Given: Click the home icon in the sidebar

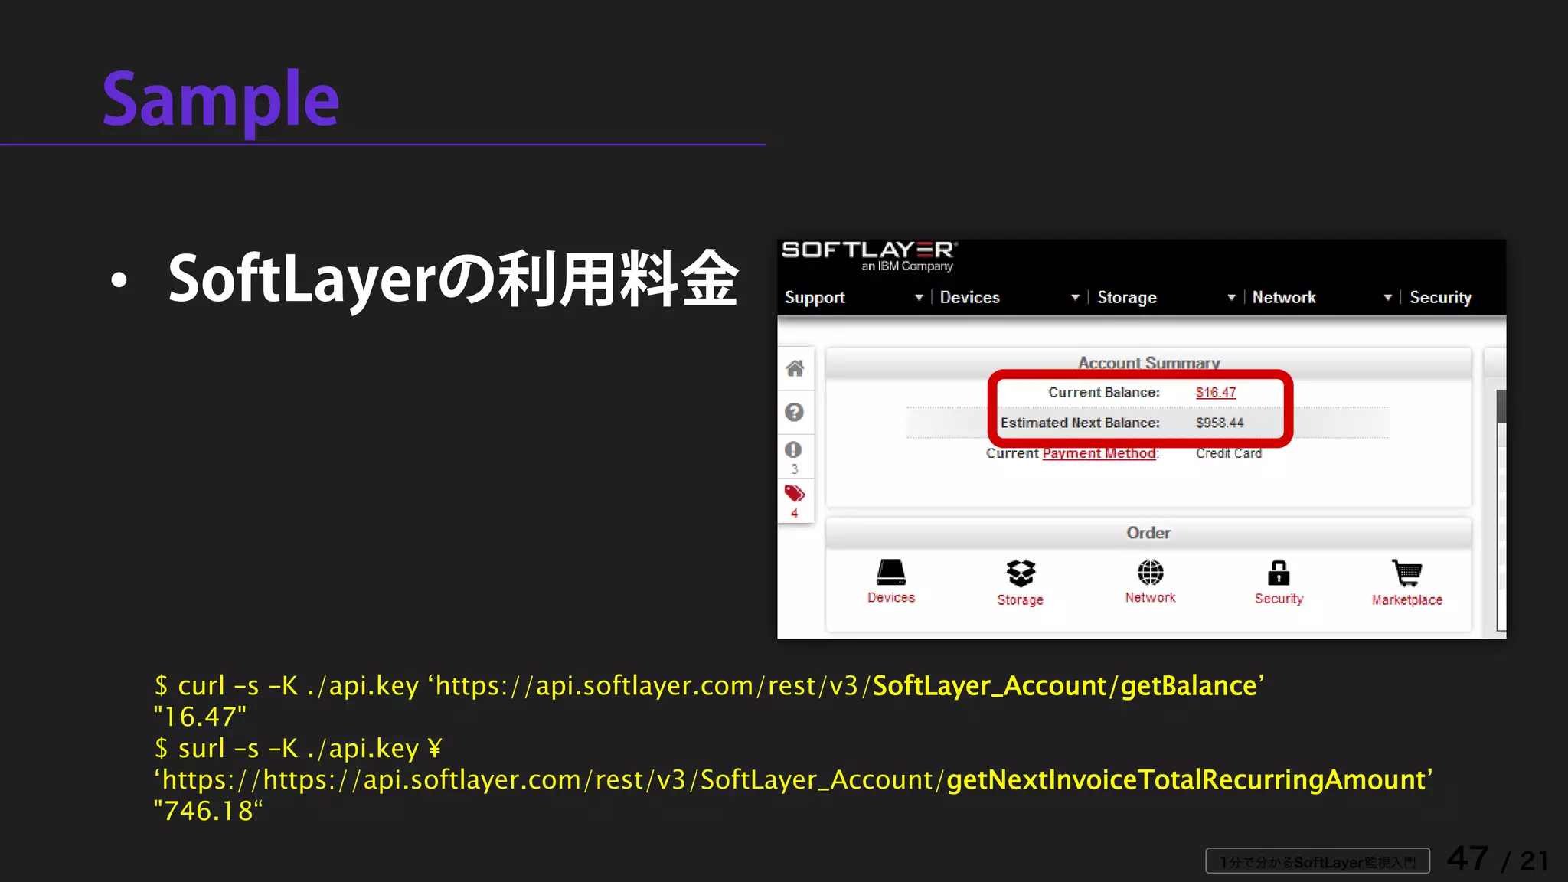Looking at the screenshot, I should pos(795,368).
